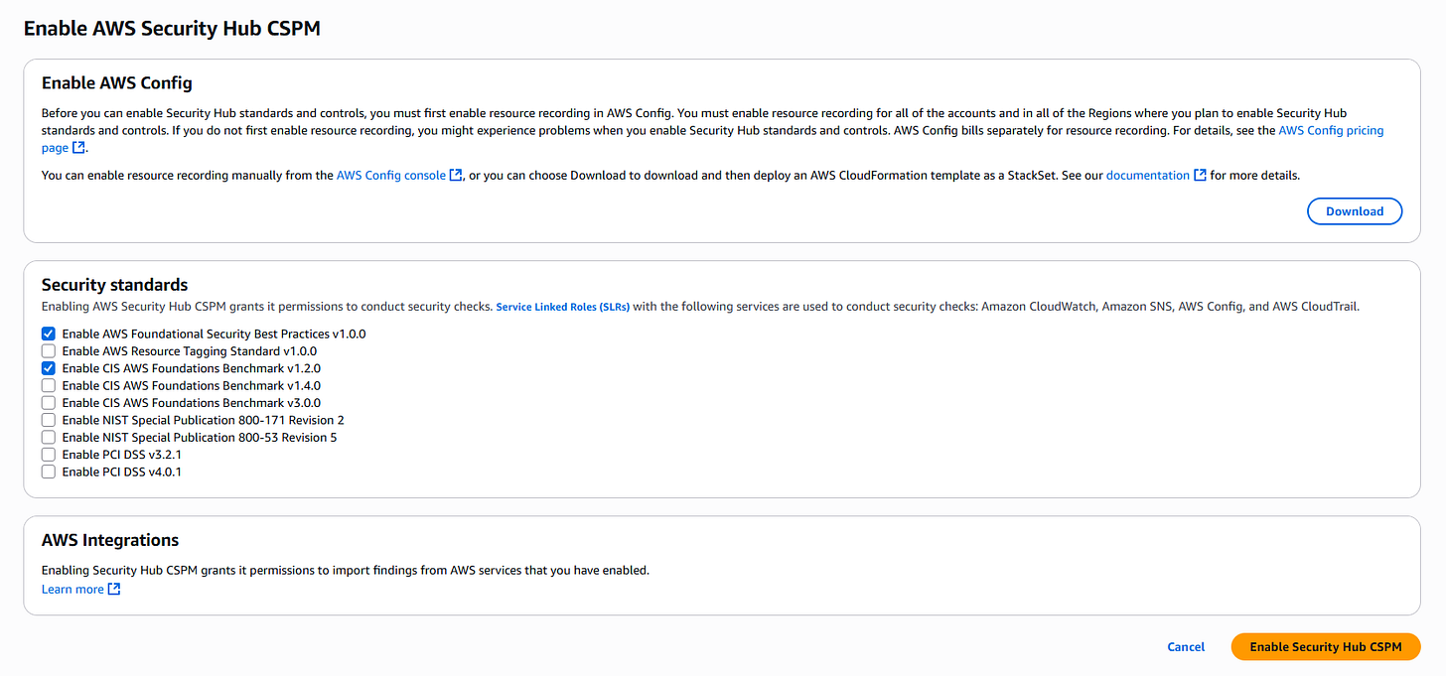The height and width of the screenshot is (676, 1446).
Task: Open the documentation link
Action: (1148, 175)
